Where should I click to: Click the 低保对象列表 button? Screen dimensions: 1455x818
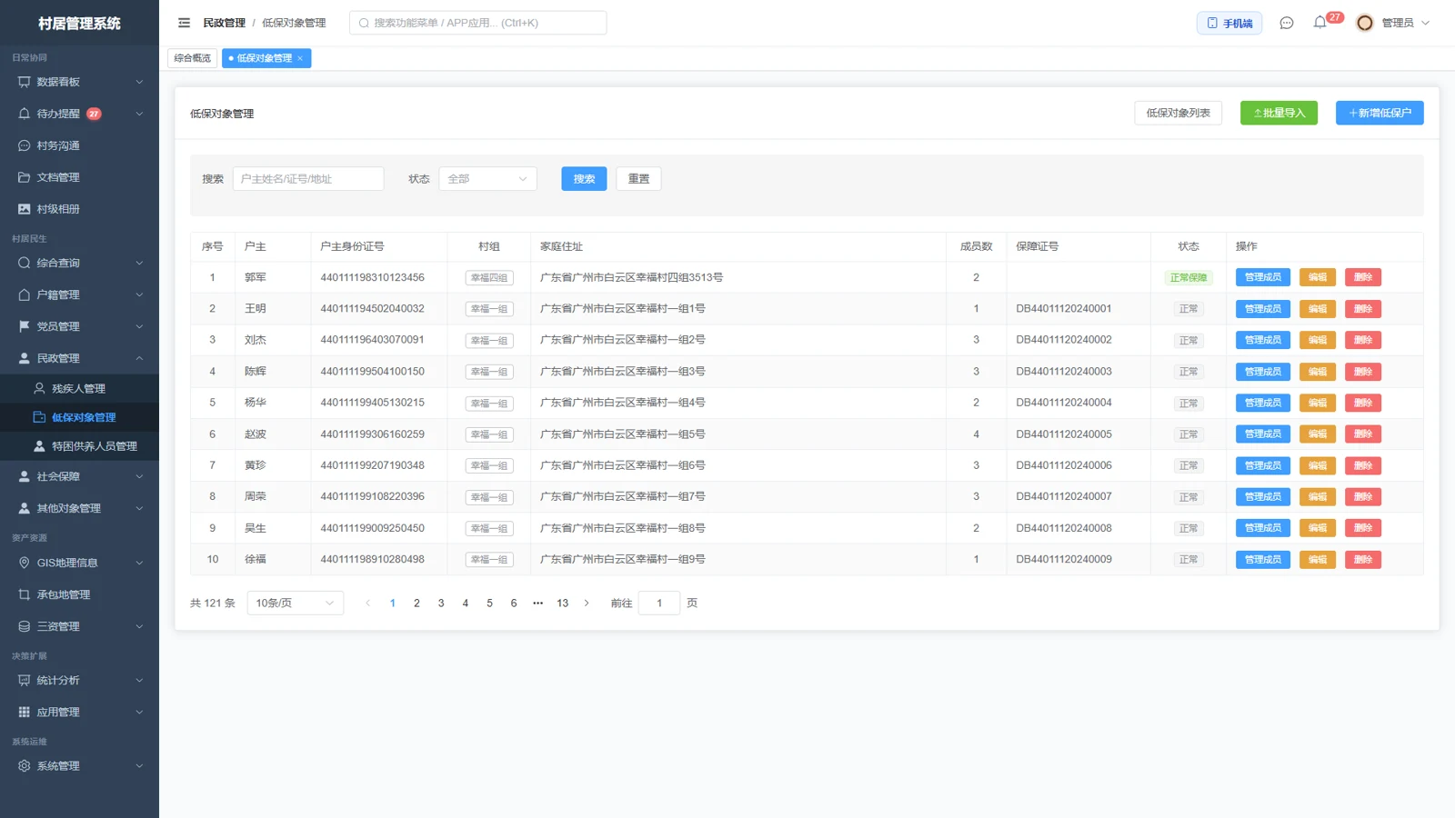[x=1178, y=113]
